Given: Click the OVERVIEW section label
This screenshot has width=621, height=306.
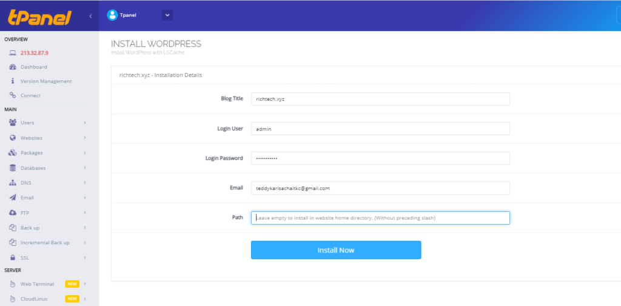Looking at the screenshot, I should 16,39.
